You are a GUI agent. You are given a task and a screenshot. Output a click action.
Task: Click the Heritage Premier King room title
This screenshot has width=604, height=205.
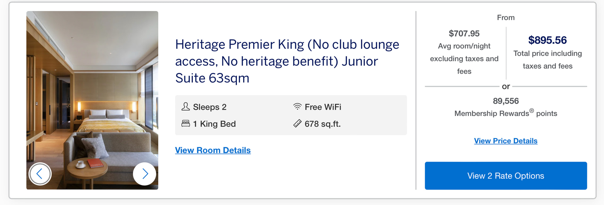point(287,61)
